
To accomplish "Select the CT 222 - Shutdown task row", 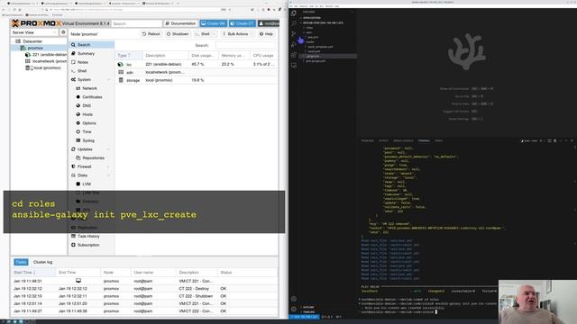I will coord(144,296).
